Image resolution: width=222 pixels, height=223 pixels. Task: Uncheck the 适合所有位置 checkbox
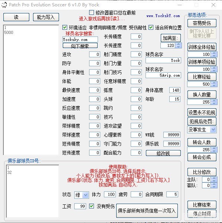pyautogui.click(x=151, y=27)
